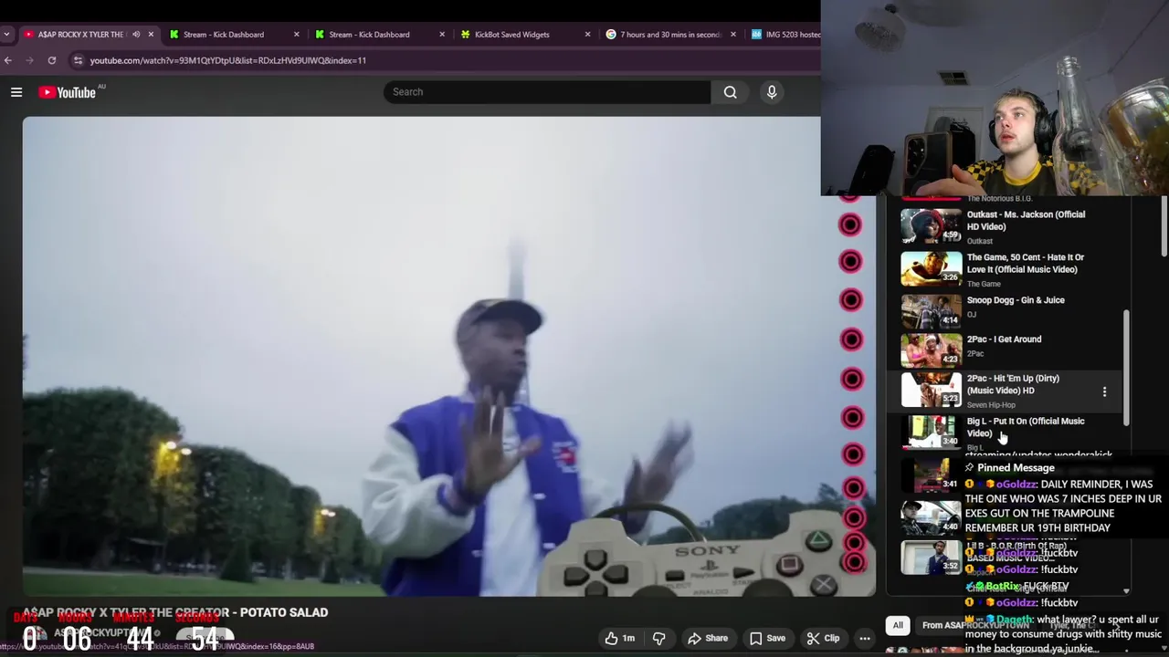
Task: Select the All filter chip
Action: point(898,625)
